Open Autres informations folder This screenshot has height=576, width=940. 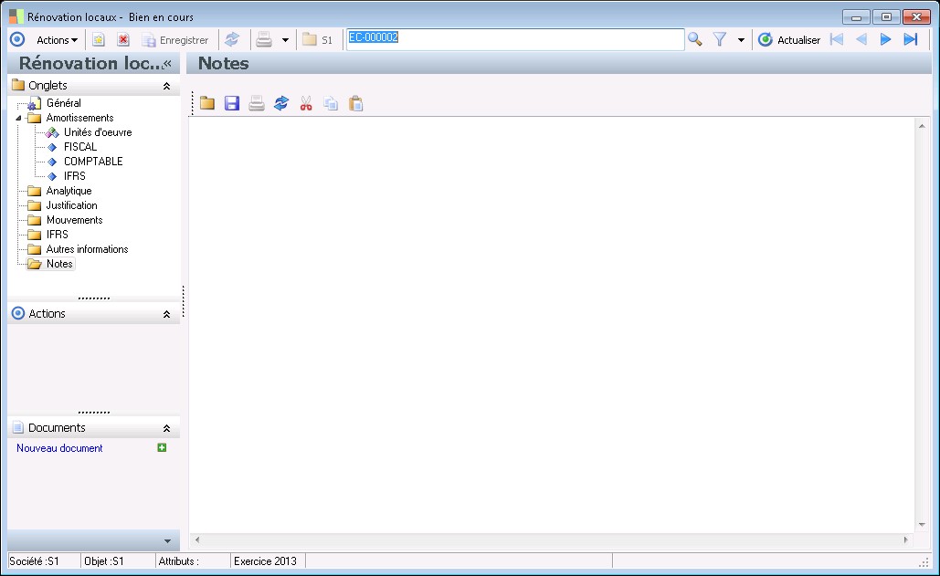(87, 249)
